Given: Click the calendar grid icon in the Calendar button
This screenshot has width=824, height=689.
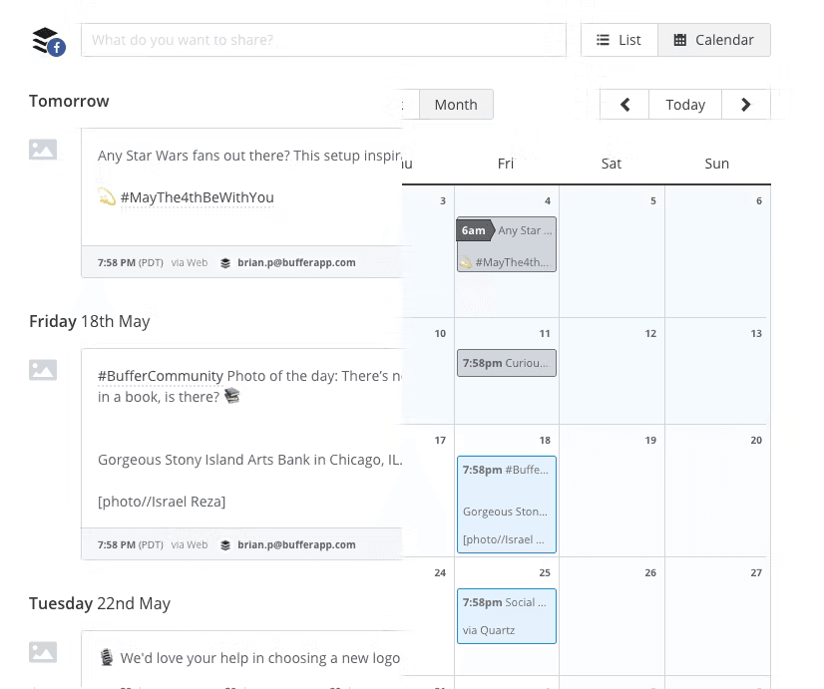Looking at the screenshot, I should [680, 40].
